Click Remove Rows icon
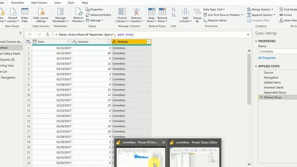This screenshot has width=297, height=167. point(162,12)
